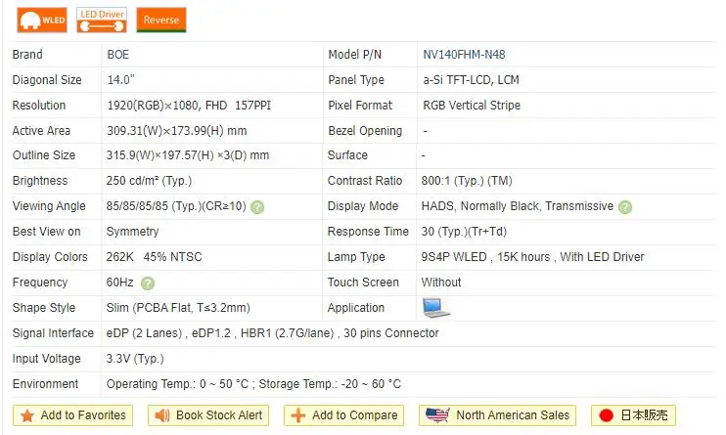Select the 262K 45% NTSC display colors value
726x435 pixels.
tap(154, 257)
